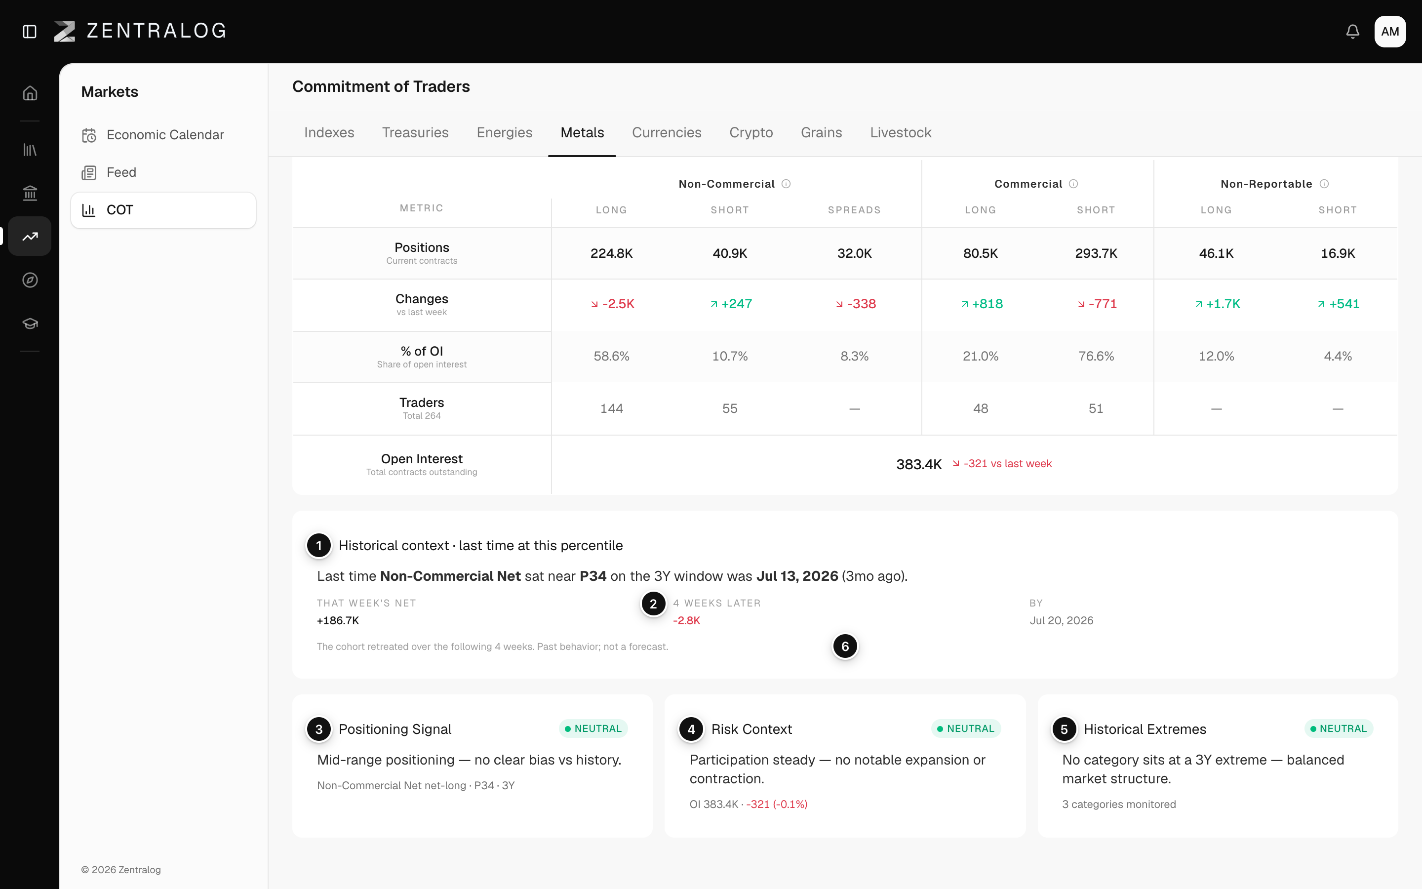Click the Zentralog logo
The image size is (1422, 889).
(140, 31)
